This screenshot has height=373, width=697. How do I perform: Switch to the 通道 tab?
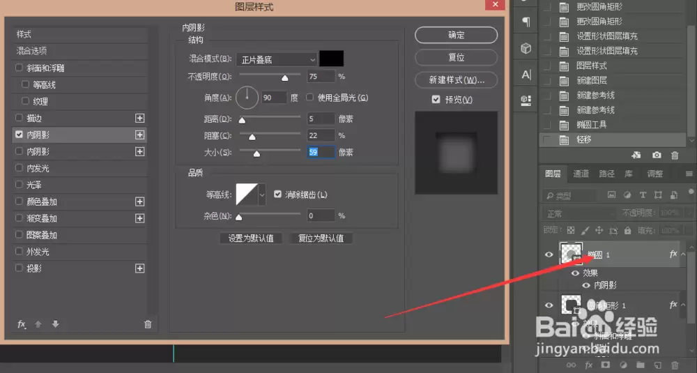pyautogui.click(x=581, y=174)
